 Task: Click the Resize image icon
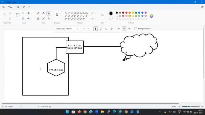23,19
